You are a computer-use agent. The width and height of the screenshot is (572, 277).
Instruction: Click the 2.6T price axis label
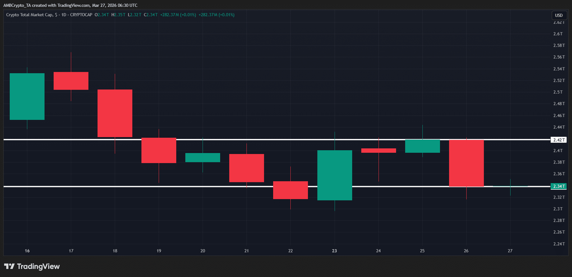click(x=558, y=34)
